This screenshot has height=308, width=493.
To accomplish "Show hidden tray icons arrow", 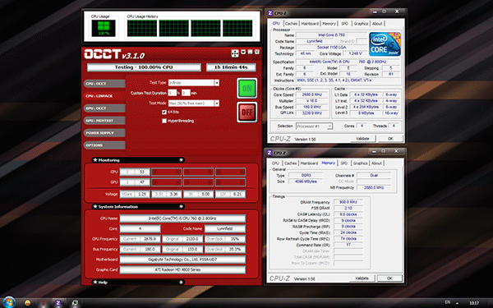I will pos(457,303).
